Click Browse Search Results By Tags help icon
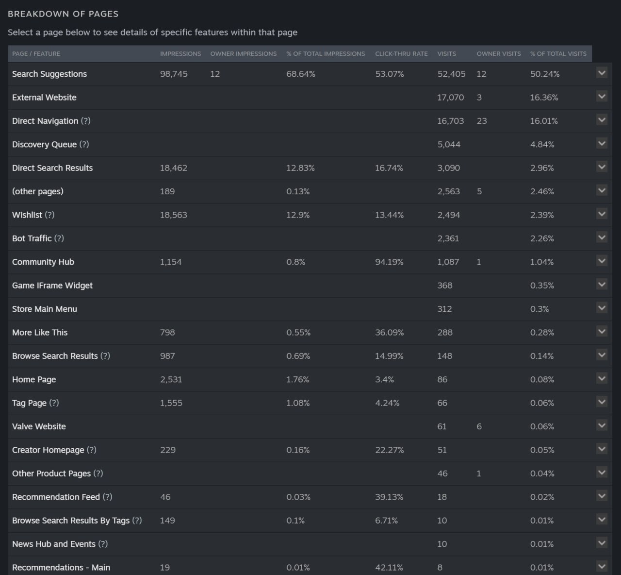 point(137,520)
